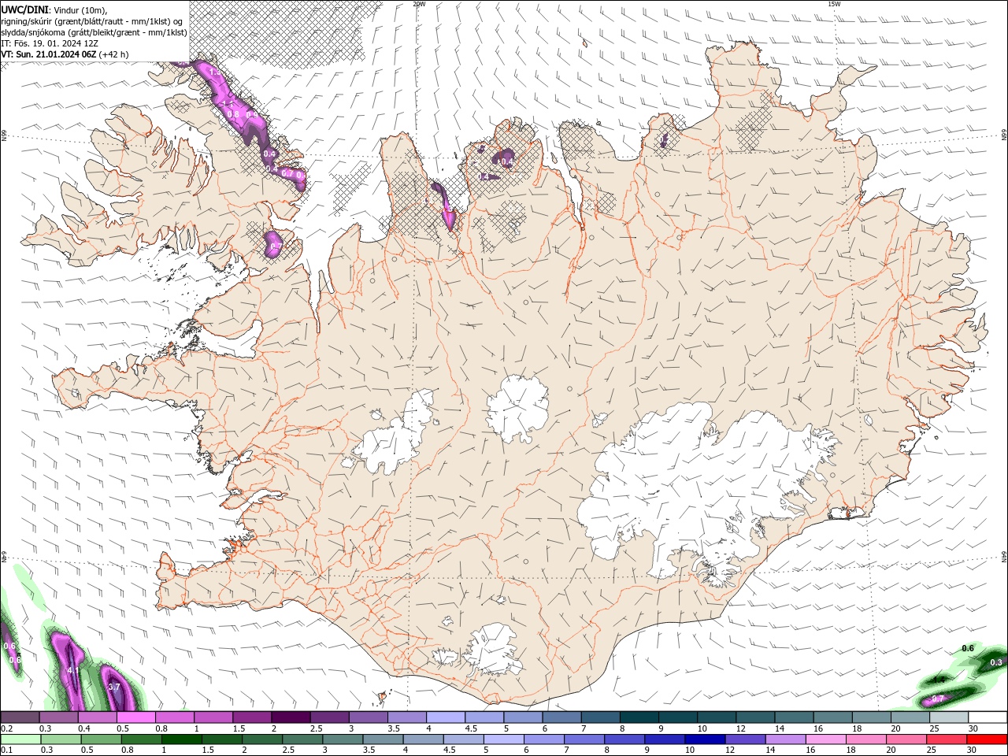1008x756 pixels.
Task: Click the 20W longitude label at top
Action: click(x=420, y=4)
